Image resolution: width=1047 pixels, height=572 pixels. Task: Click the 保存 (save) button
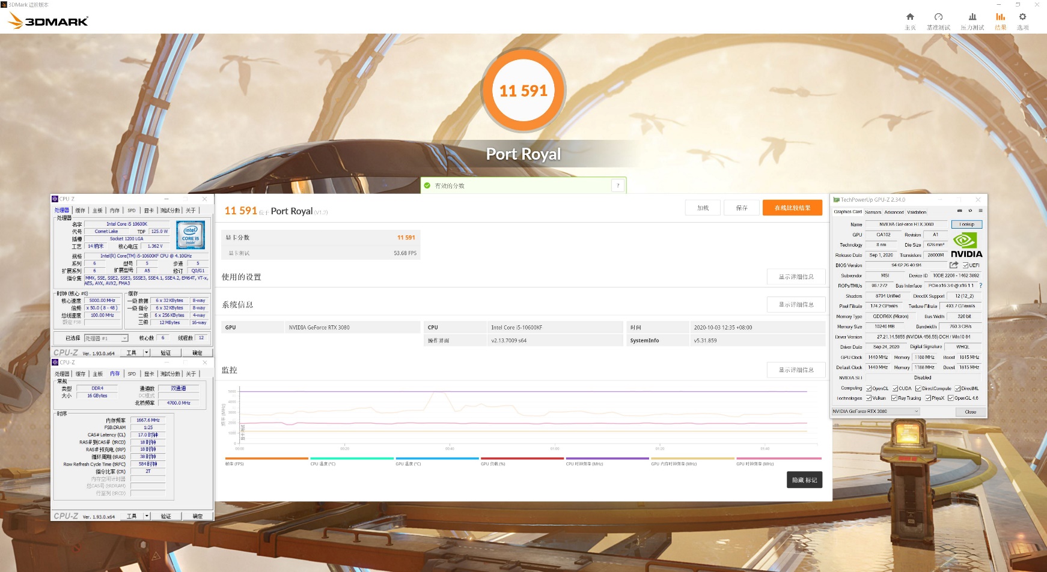pyautogui.click(x=742, y=208)
